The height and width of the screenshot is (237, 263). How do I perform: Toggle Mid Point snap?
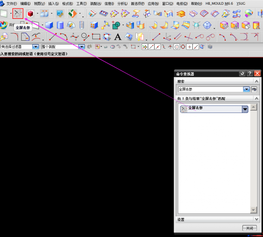pos(158,47)
